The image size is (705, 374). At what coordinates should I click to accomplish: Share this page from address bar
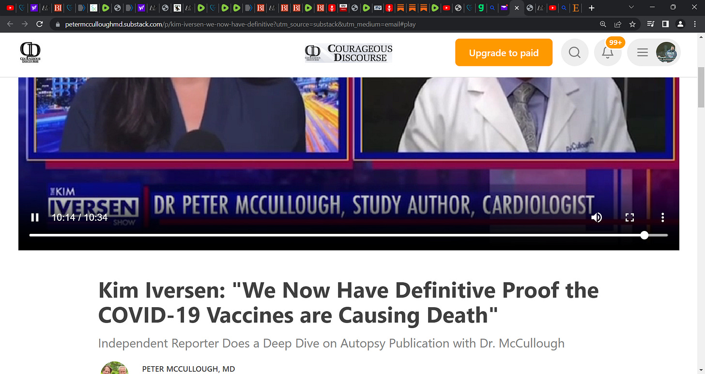618,24
